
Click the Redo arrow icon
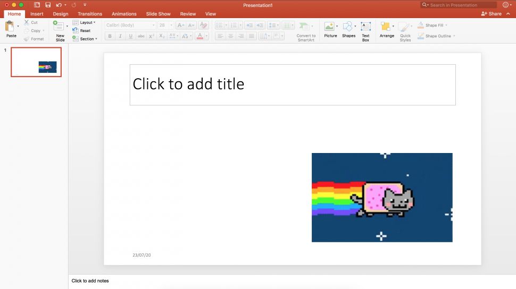[74, 5]
